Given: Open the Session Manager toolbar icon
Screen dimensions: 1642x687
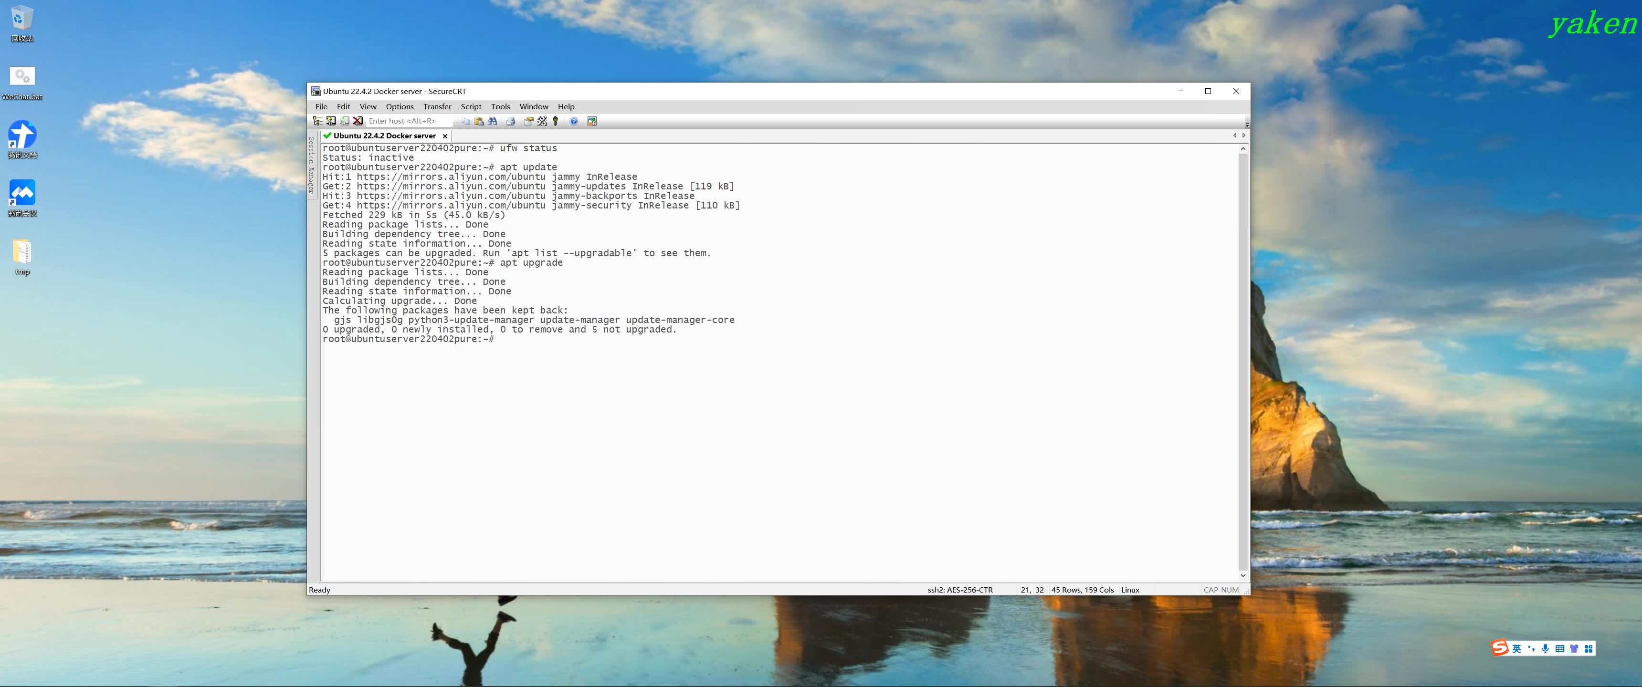Looking at the screenshot, I should 317,121.
